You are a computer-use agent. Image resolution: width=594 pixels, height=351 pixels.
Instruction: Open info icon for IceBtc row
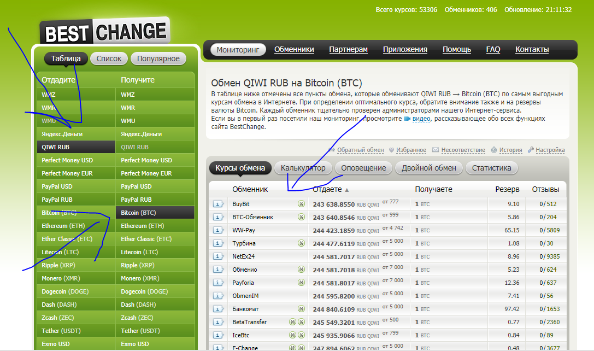218,336
